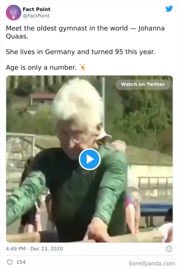Click the Twitter bird logo icon
This screenshot has height=269, width=179.
169,9
